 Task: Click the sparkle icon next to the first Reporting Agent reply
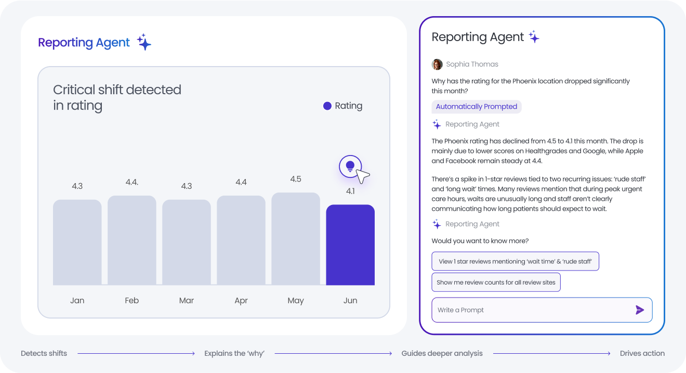click(x=437, y=124)
